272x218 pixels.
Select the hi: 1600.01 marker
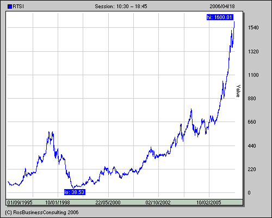point(220,17)
